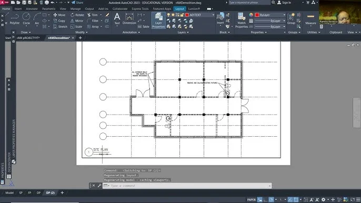Select the Fillet tool
The image size is (361, 203).
click(93, 21)
